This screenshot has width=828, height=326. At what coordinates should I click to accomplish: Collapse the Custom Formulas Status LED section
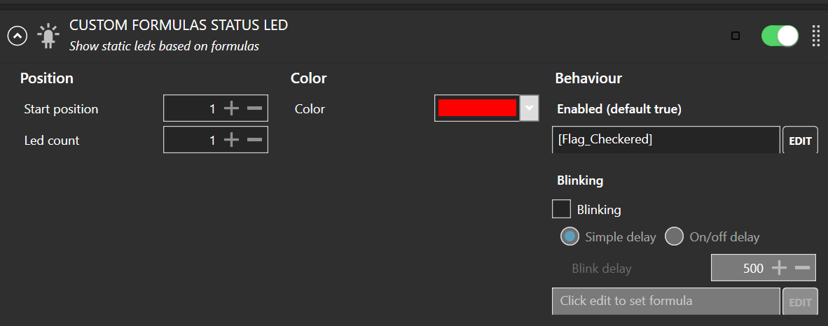pos(17,36)
